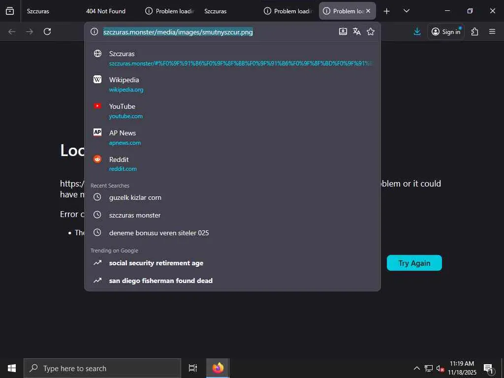Viewport: 504px width, 378px height.
Task: Select the AP News suggestion
Action: [x=232, y=138]
